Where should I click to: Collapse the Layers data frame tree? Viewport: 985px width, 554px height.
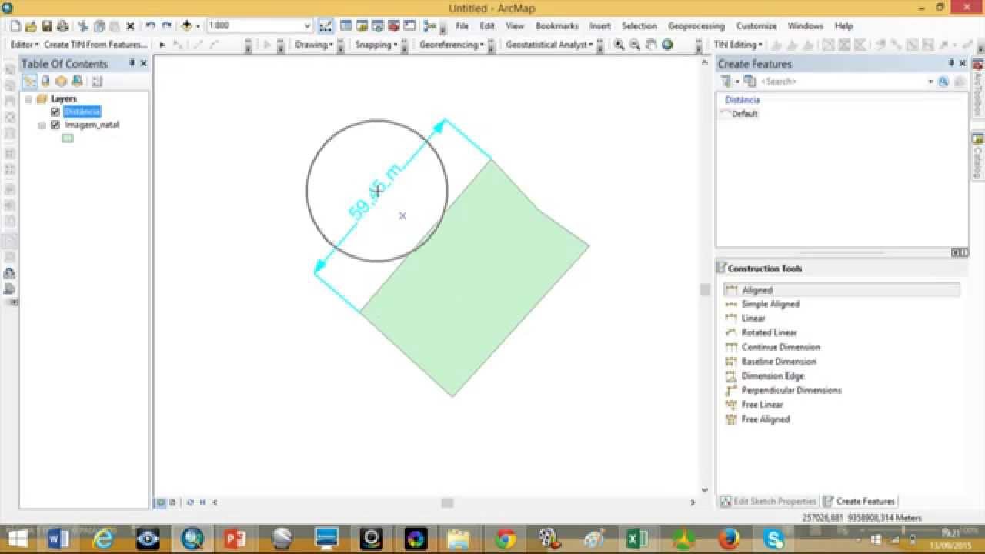tap(28, 99)
